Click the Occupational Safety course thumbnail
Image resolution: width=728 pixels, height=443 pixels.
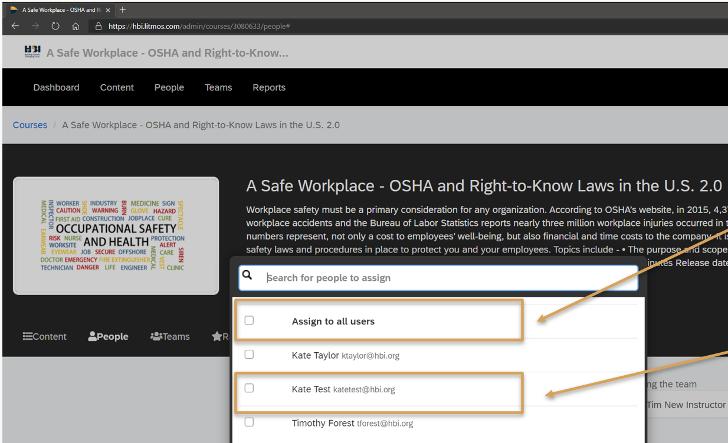click(x=116, y=235)
